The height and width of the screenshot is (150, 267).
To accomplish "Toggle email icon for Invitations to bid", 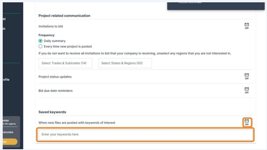I will (246, 26).
